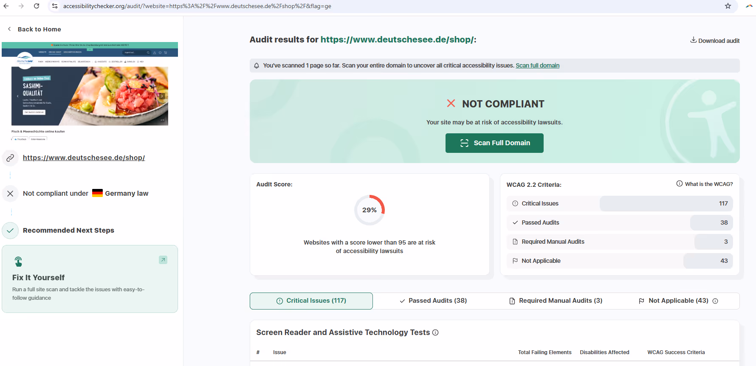Switch to Critical Issues (117) tab
This screenshot has width=756, height=366.
[x=311, y=301]
